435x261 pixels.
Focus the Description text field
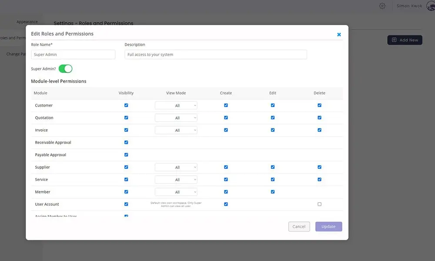point(215,54)
